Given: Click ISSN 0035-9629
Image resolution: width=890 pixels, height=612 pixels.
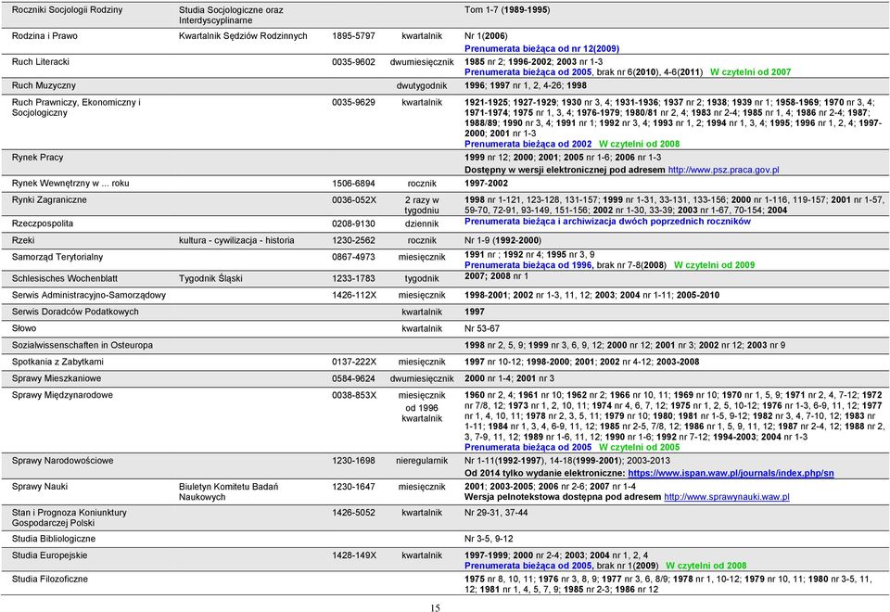Looking at the screenshot, I should click(x=353, y=102).
